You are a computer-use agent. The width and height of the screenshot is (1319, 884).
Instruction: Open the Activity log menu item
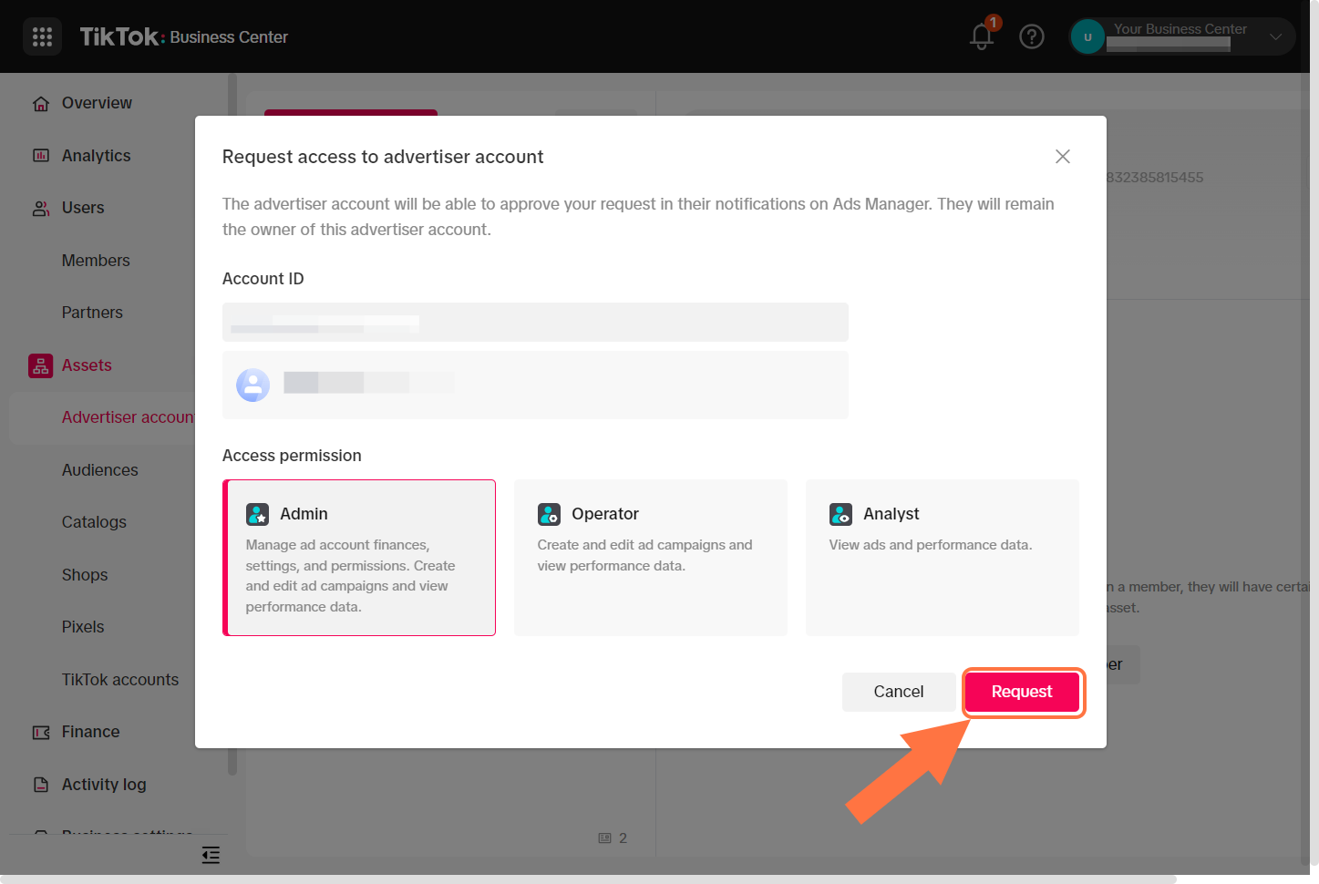pyautogui.click(x=103, y=785)
